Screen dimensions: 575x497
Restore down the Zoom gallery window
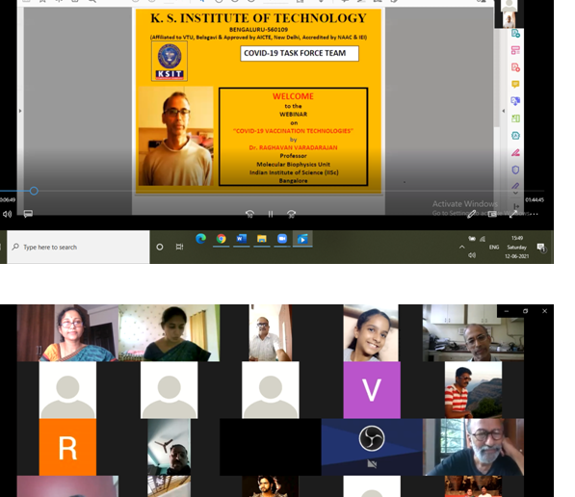pyautogui.click(x=526, y=311)
